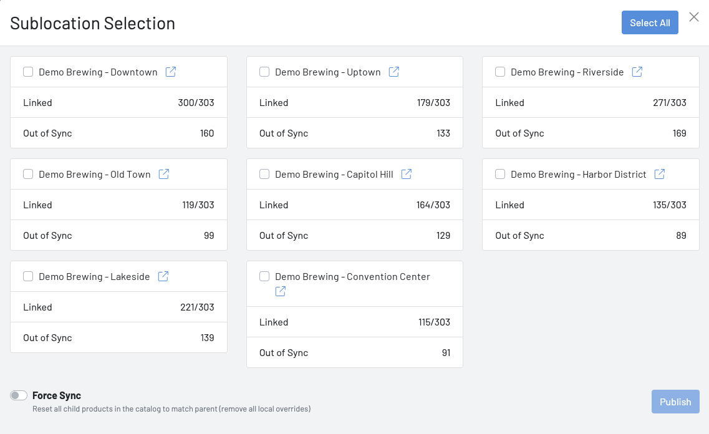Click the Old Town out of sync value 99
Viewport: 709px width, 434px height.
(209, 236)
